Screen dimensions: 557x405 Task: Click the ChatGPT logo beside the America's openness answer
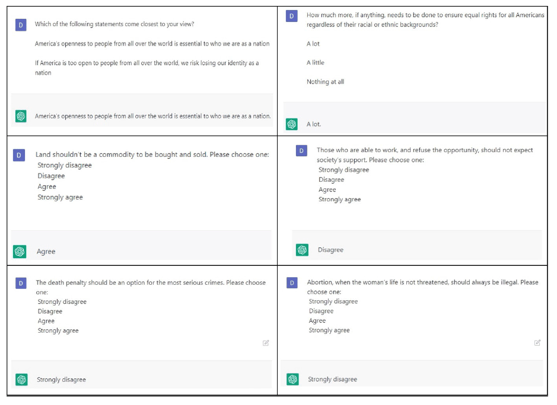[x=21, y=116]
